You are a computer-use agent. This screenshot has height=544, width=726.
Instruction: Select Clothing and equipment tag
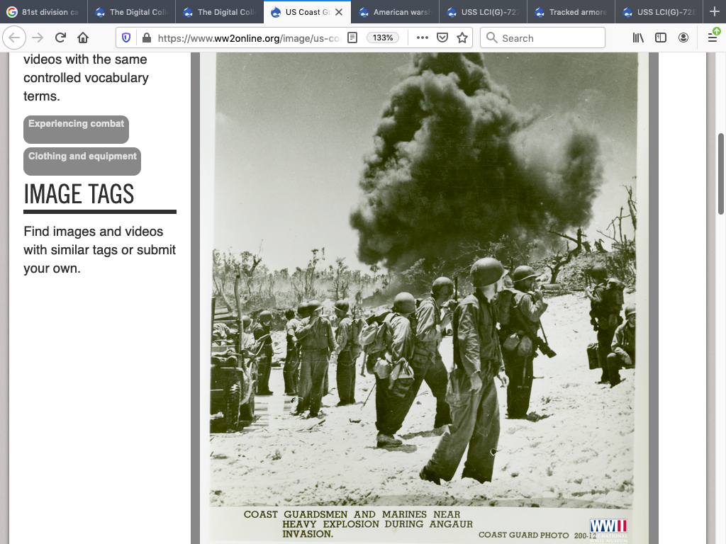coord(82,157)
